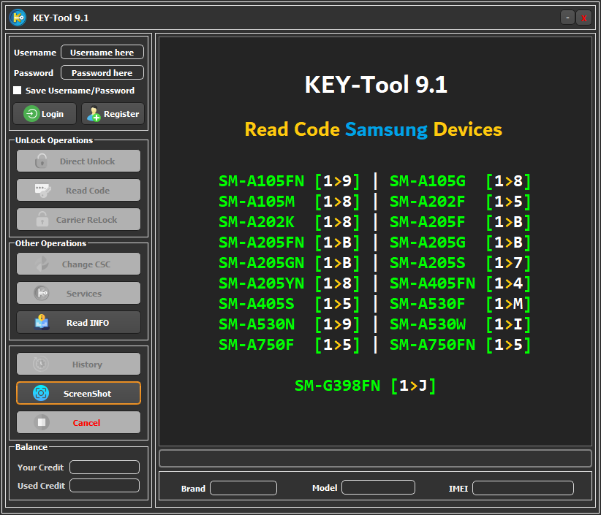
Task: Click the [1>M] range next to SM-A530F
Action: [x=508, y=304]
